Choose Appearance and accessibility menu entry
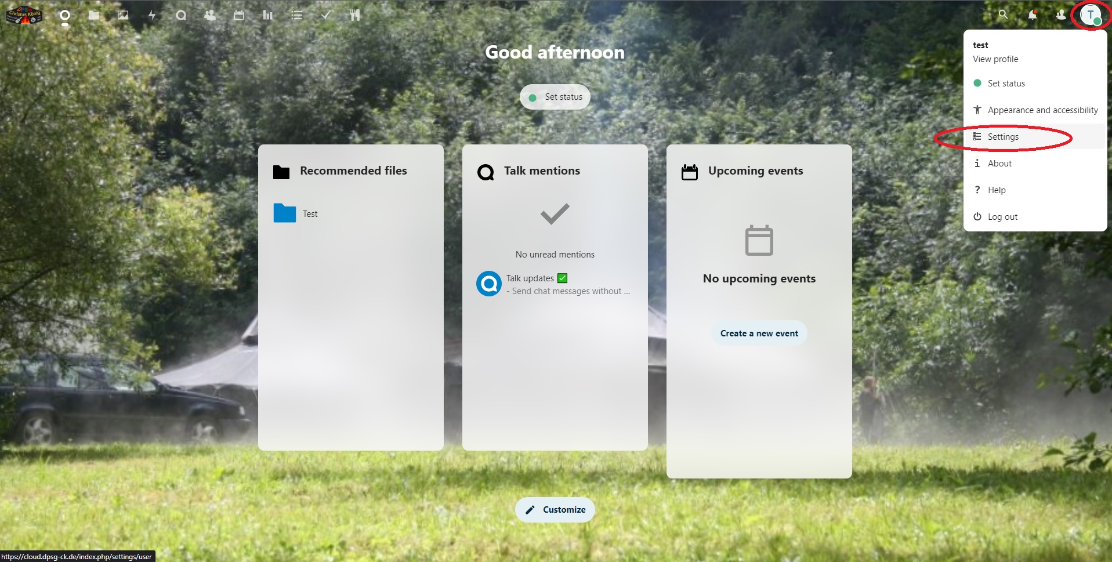Viewport: 1112px width, 562px height. [x=1042, y=110]
